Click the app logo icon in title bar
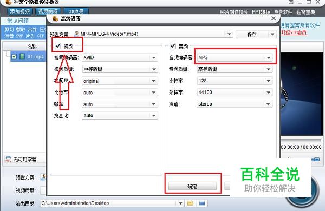The image size is (325, 211). [x=9, y=2]
